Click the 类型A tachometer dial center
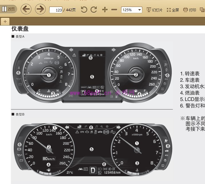Viewport: 205px width, 184px height. [49, 75]
